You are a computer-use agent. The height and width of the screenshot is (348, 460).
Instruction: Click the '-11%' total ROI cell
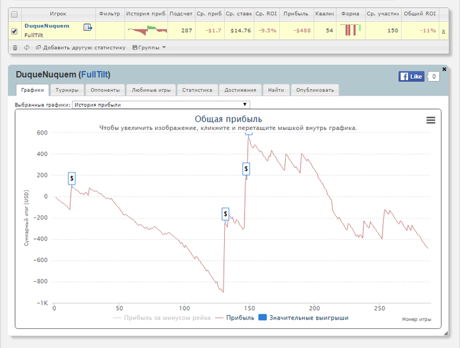(420, 30)
